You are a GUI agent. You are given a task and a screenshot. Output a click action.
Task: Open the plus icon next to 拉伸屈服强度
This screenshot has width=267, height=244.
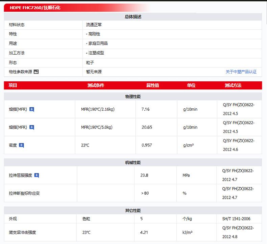click(x=37, y=175)
